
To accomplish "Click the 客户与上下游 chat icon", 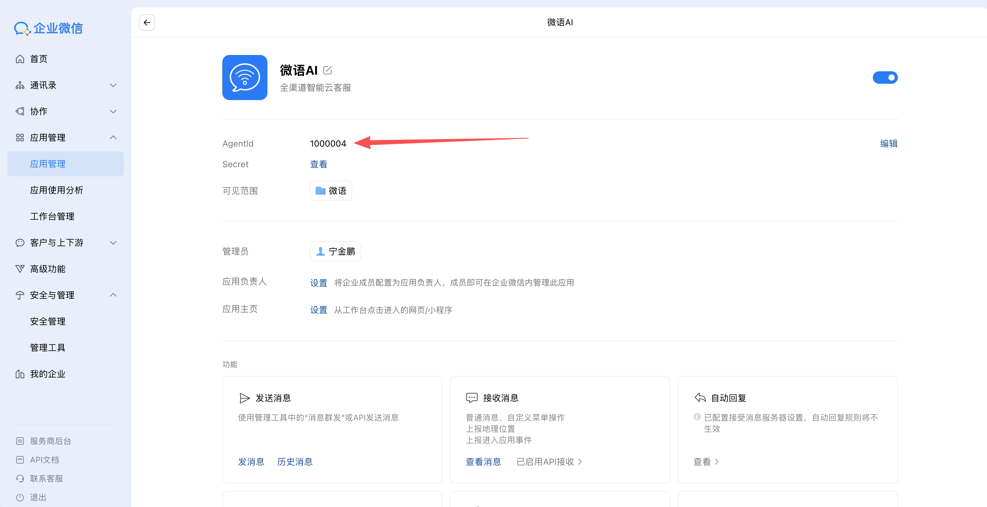I will coord(20,242).
